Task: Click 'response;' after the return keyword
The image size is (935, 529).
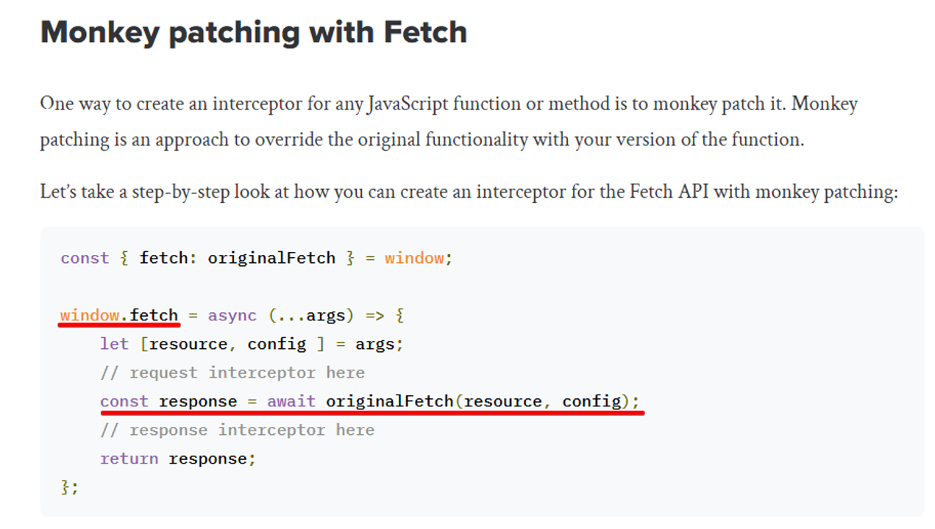Action: [x=213, y=458]
